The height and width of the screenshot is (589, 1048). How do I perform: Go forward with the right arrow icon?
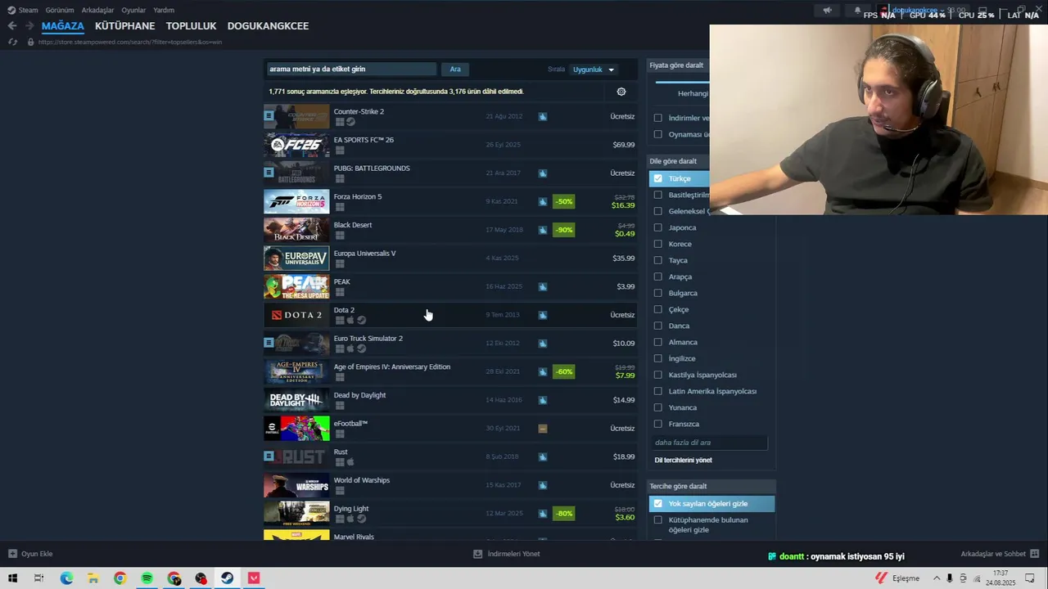[29, 26]
